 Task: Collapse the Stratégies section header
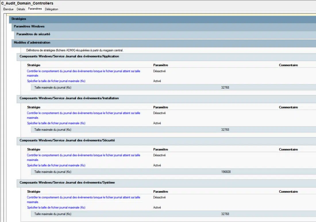click(19, 19)
